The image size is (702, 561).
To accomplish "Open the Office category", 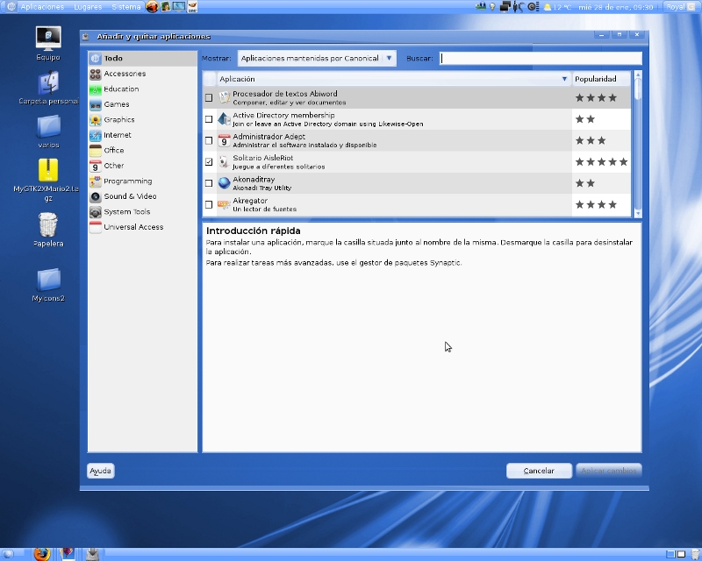I will [x=142, y=150].
